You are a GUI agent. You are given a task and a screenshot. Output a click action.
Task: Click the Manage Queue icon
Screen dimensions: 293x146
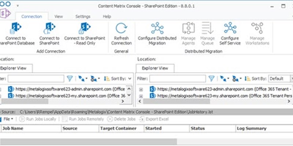(207, 28)
